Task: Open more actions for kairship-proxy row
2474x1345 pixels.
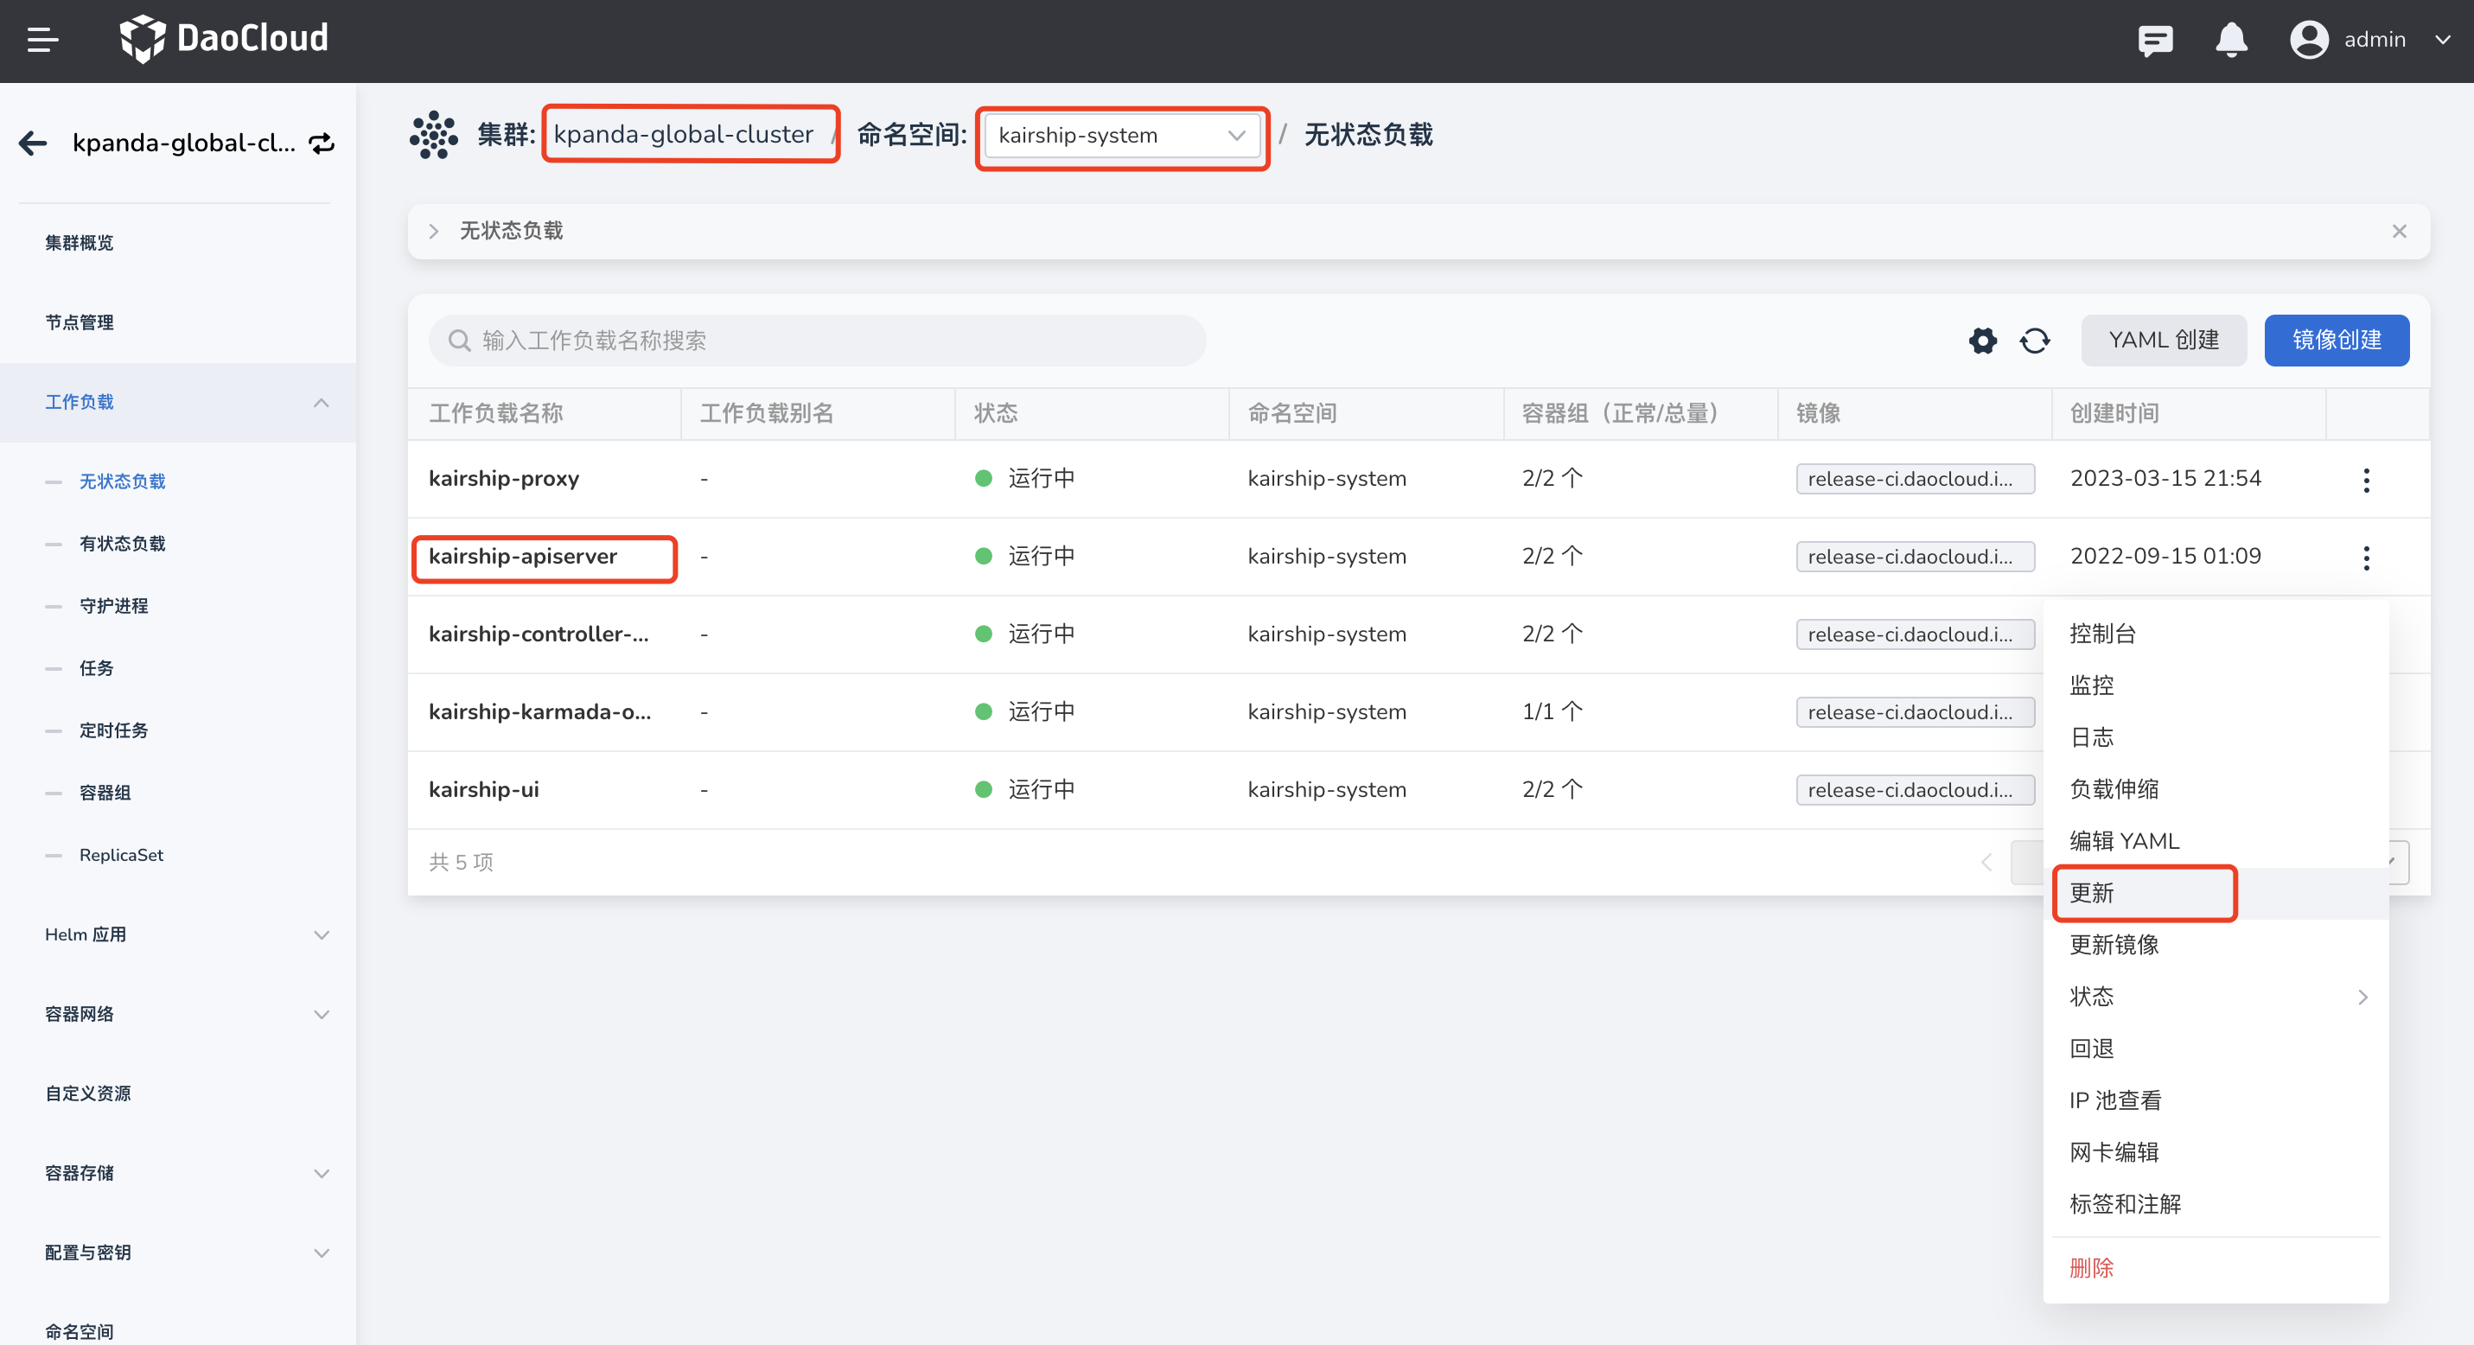Action: point(2365,479)
